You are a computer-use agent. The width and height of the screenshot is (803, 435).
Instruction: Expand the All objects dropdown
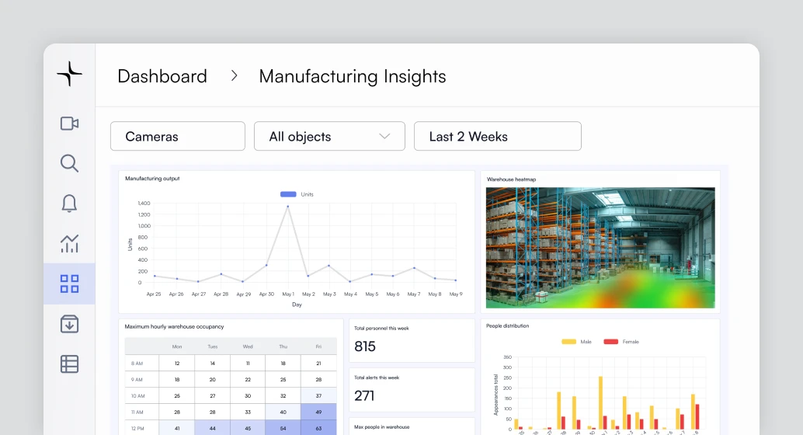click(x=329, y=136)
